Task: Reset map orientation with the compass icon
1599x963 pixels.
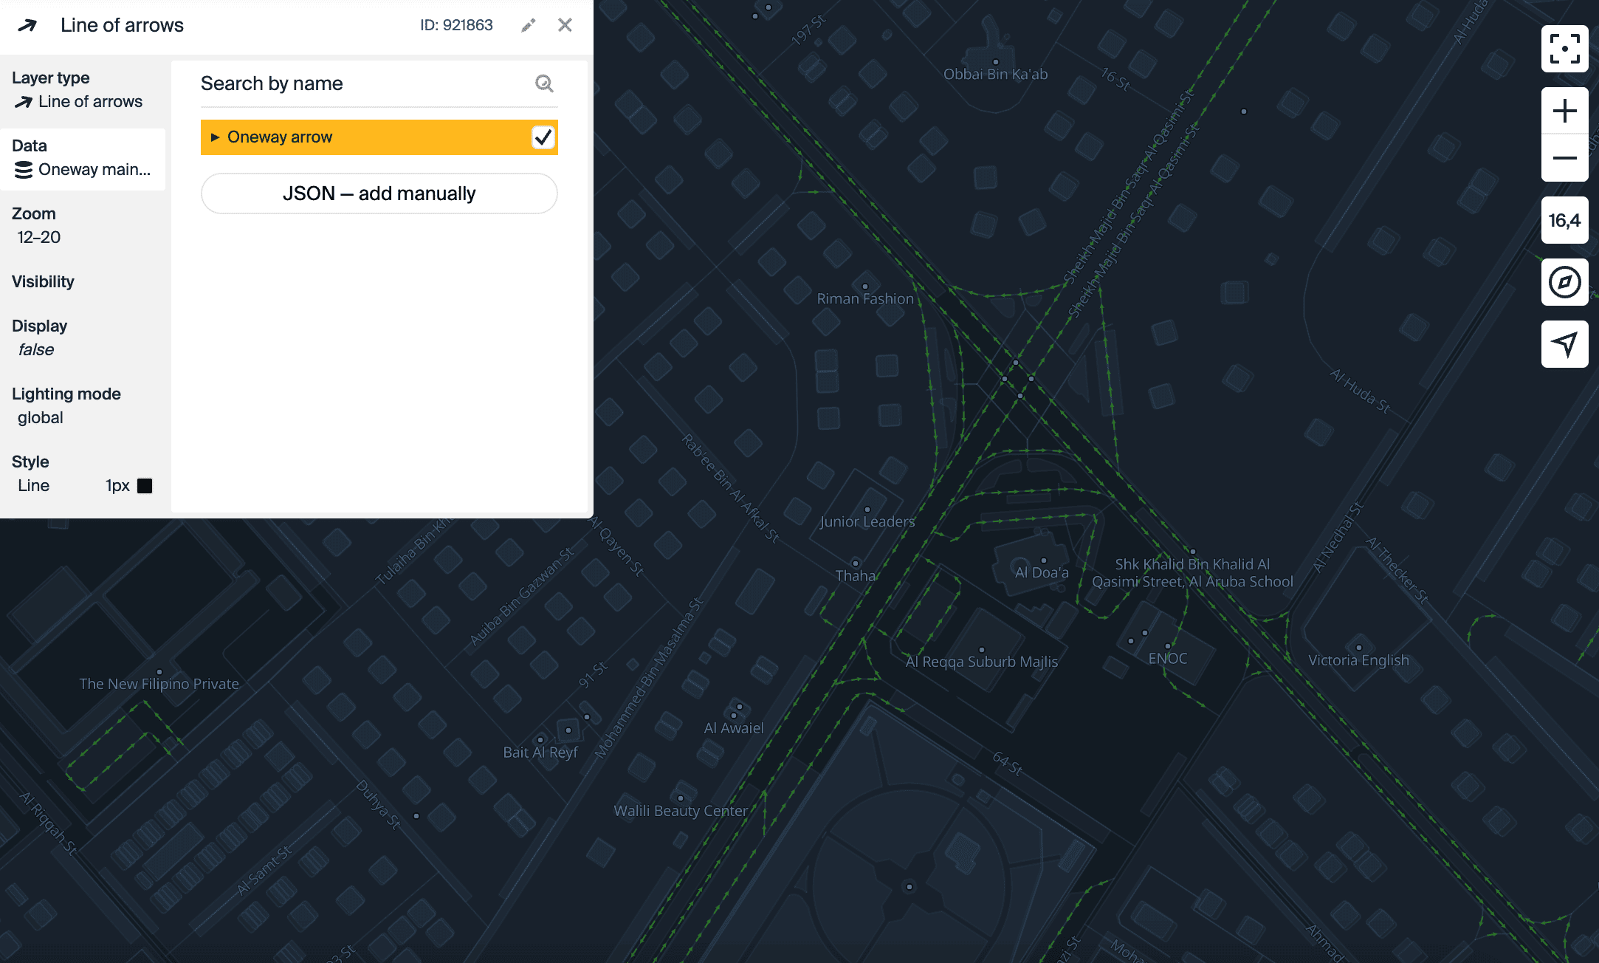Action: pos(1564,282)
